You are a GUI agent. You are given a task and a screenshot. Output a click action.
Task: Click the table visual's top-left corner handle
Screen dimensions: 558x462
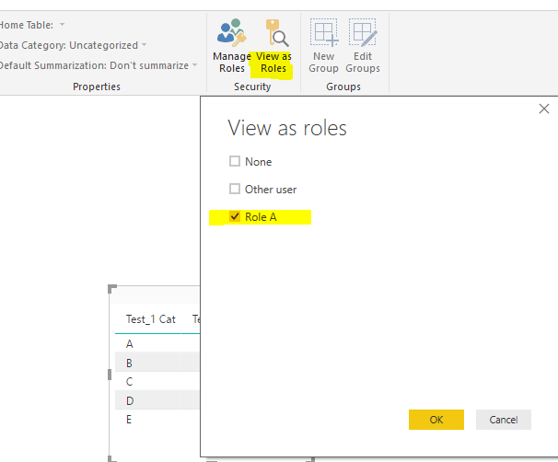pyautogui.click(x=111, y=289)
